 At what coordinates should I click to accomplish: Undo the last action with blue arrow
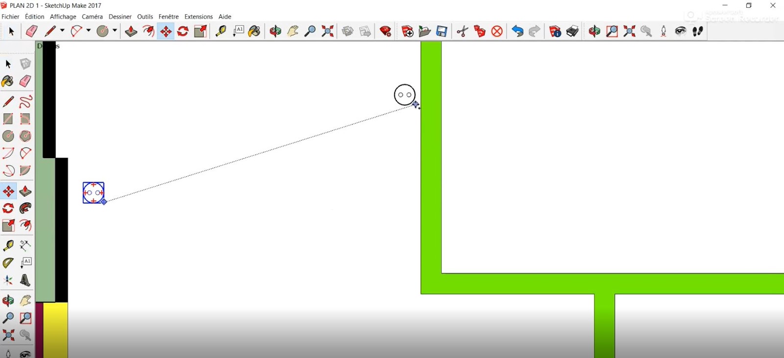(517, 31)
